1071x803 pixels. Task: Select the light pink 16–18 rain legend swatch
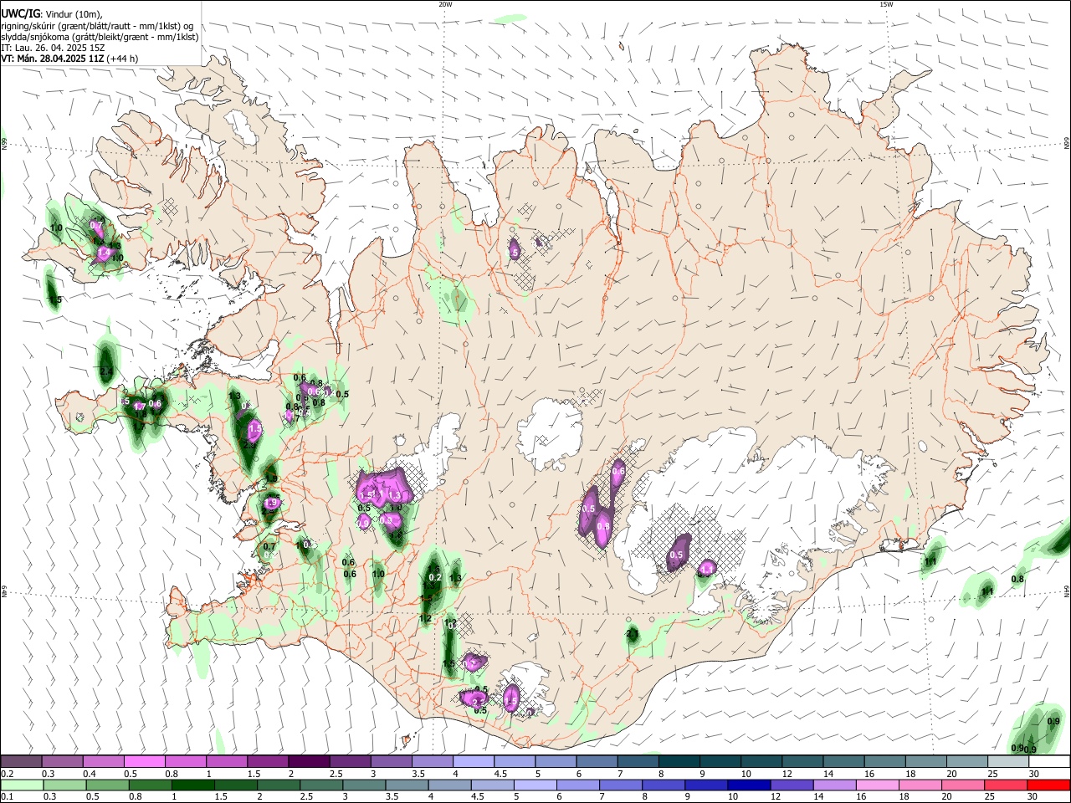(x=878, y=785)
